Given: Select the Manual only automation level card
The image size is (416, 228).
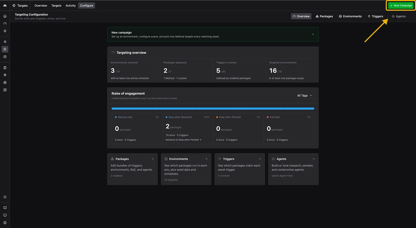Looking at the screenshot, I should pos(137,128).
